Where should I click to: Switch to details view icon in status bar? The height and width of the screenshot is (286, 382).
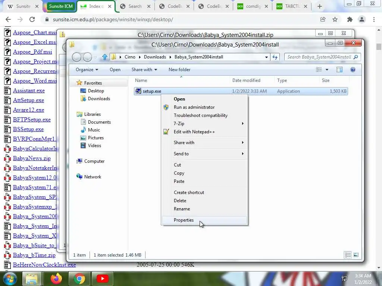348,255
